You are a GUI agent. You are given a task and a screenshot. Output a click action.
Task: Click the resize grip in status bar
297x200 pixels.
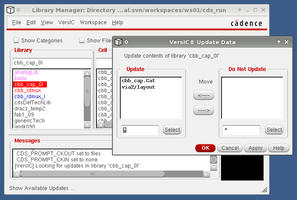(x=264, y=190)
